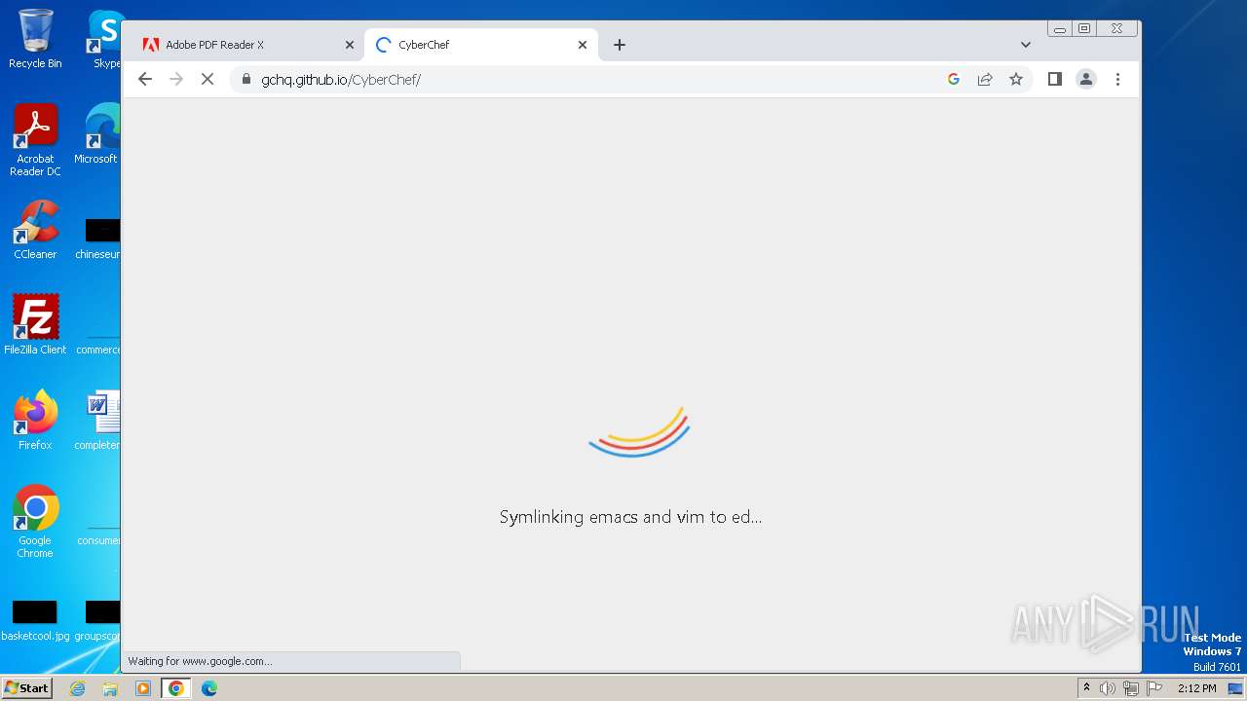Launch the CCleaner desktop shortcut
The width and height of the screenshot is (1247, 701).
point(35,230)
